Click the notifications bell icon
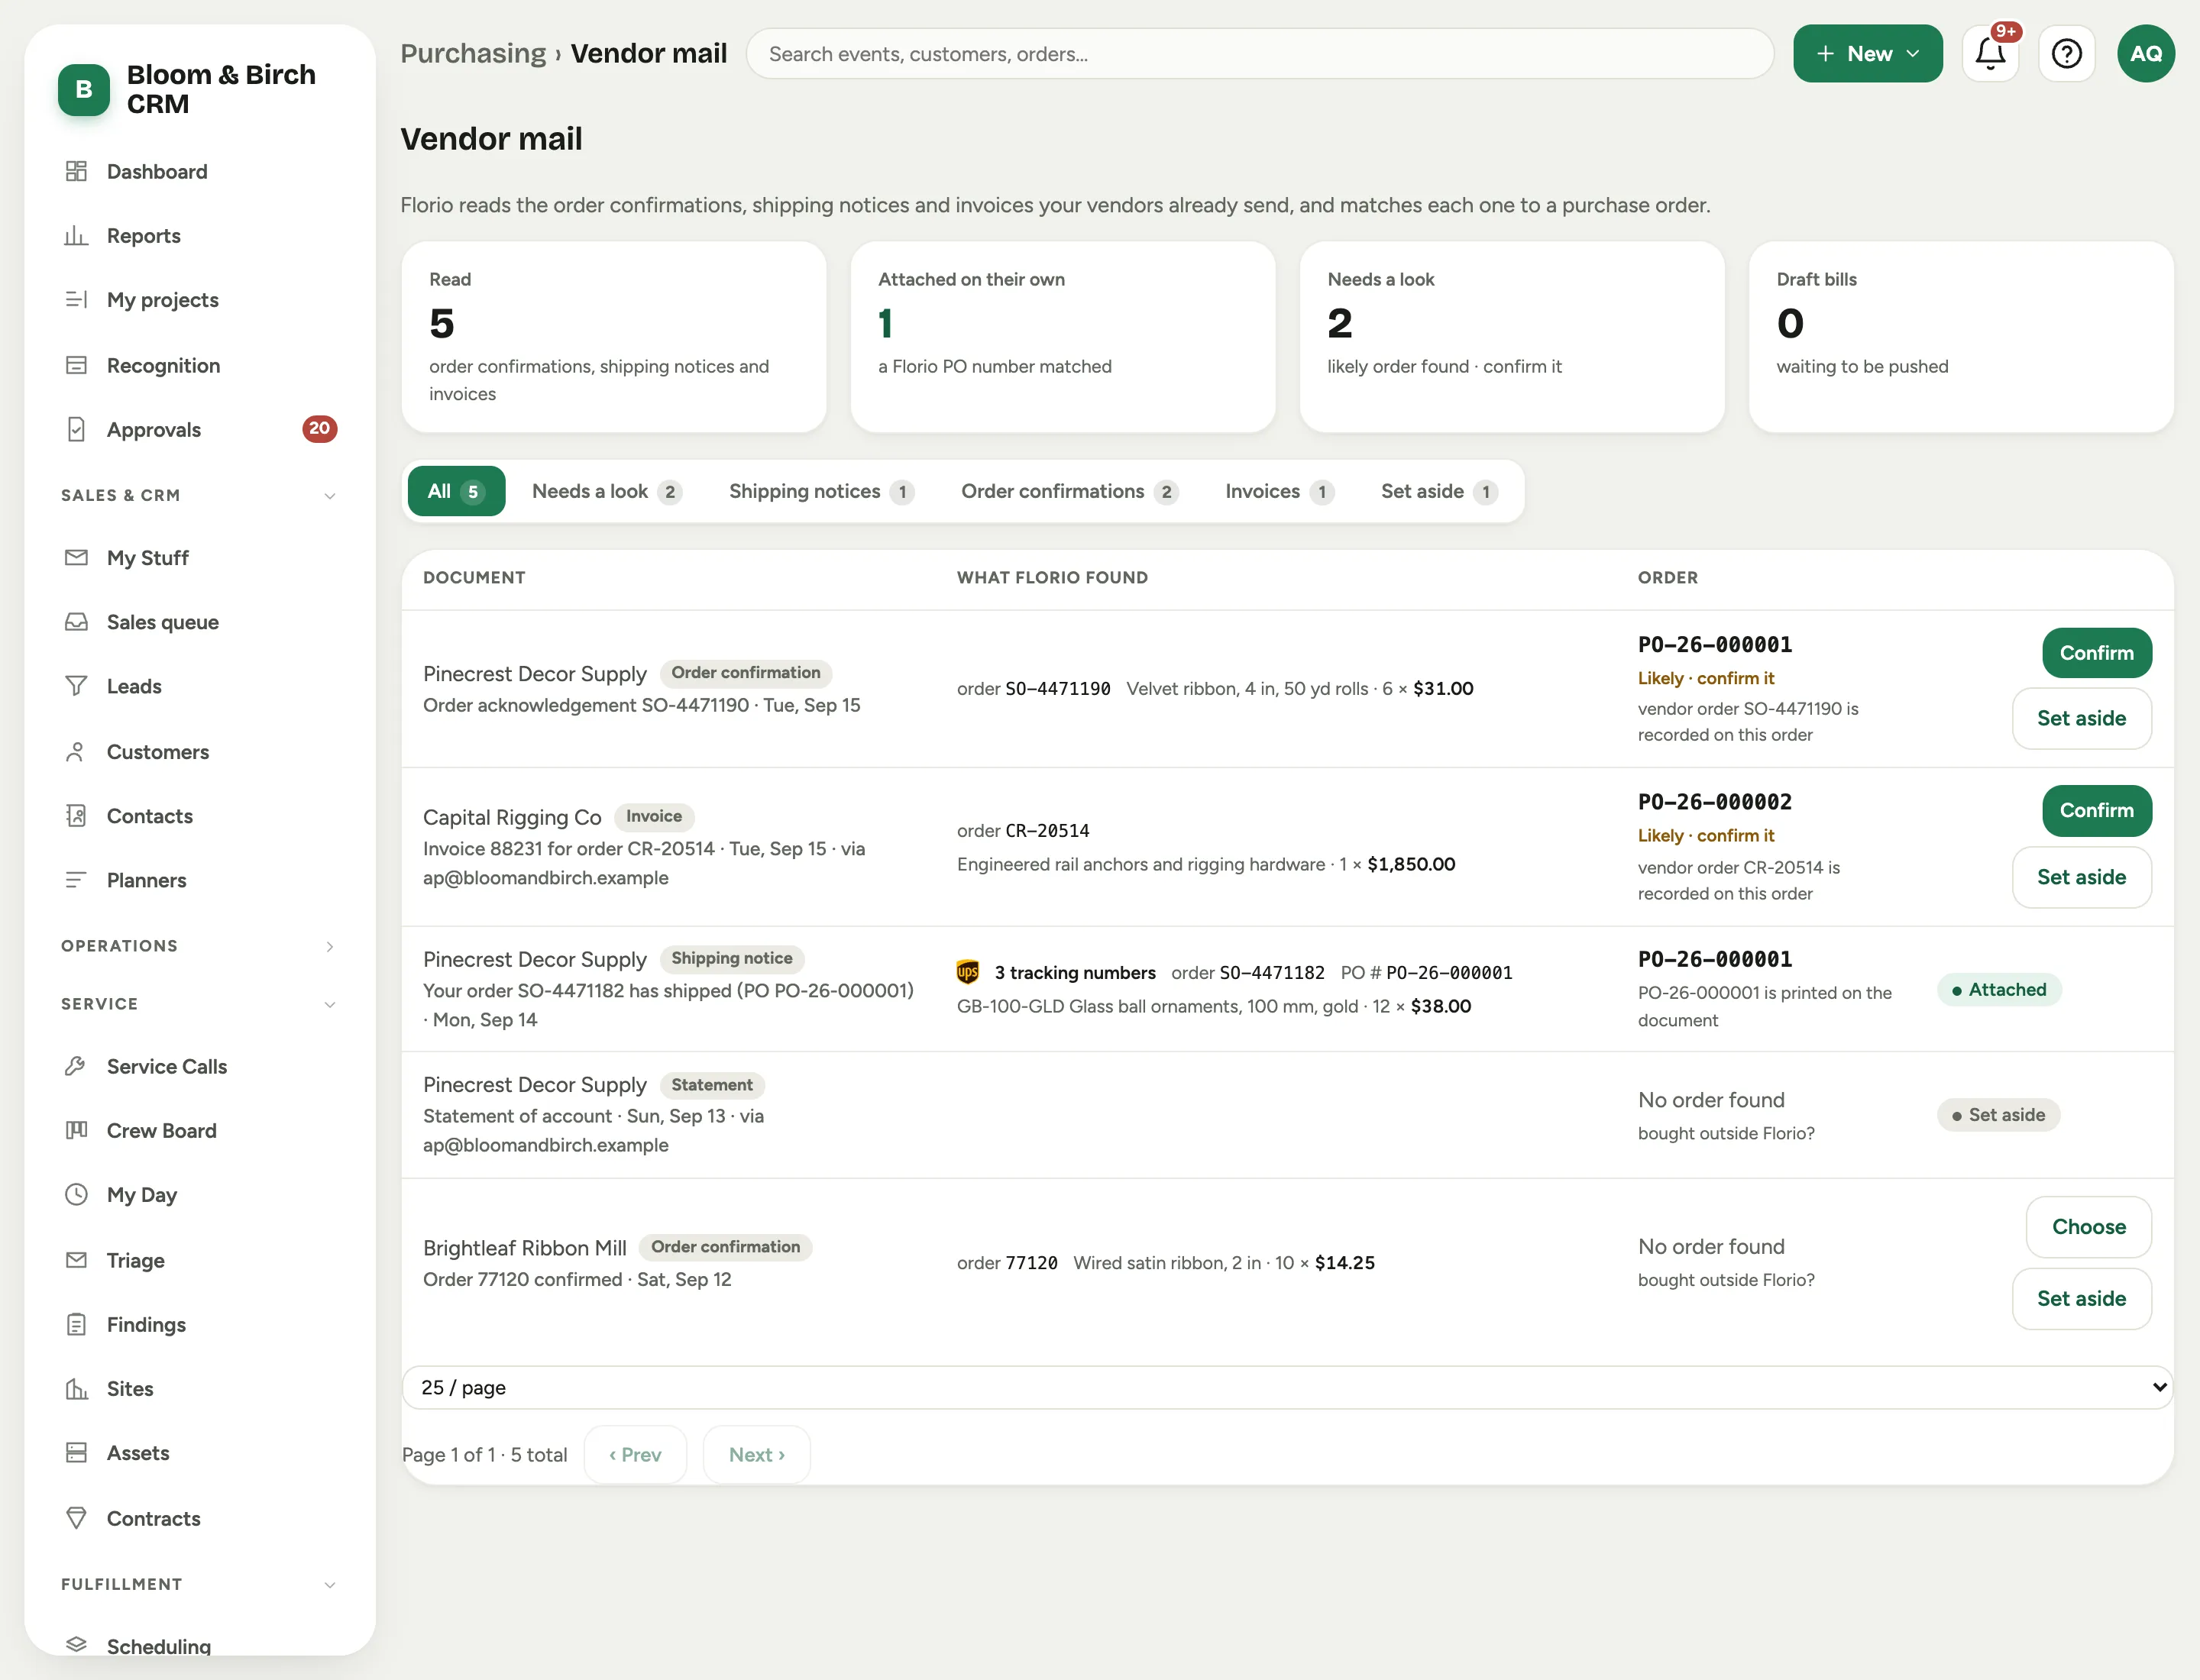 click(x=1990, y=54)
